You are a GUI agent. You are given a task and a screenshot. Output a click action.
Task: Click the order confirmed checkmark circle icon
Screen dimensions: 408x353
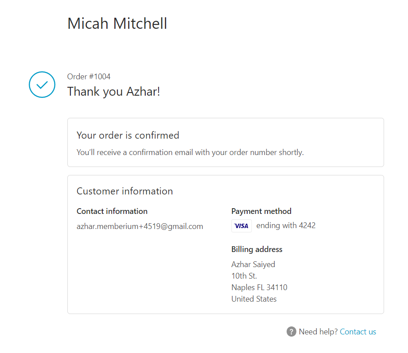pyautogui.click(x=42, y=85)
